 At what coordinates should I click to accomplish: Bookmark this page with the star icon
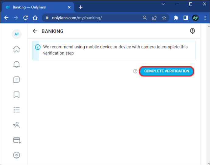pos(164,18)
